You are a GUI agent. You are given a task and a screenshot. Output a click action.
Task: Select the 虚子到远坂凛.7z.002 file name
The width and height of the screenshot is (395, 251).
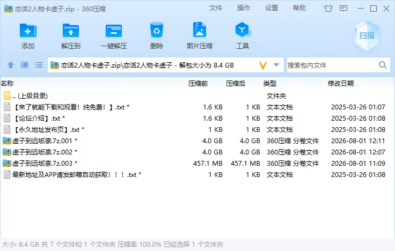click(45, 152)
